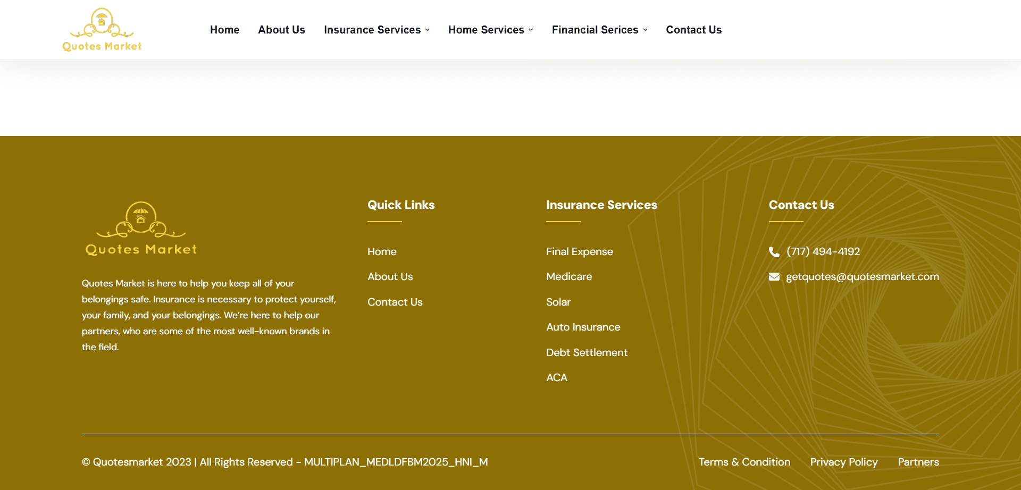Open the Auto Insurance link
Image resolution: width=1021 pixels, height=490 pixels.
[583, 327]
